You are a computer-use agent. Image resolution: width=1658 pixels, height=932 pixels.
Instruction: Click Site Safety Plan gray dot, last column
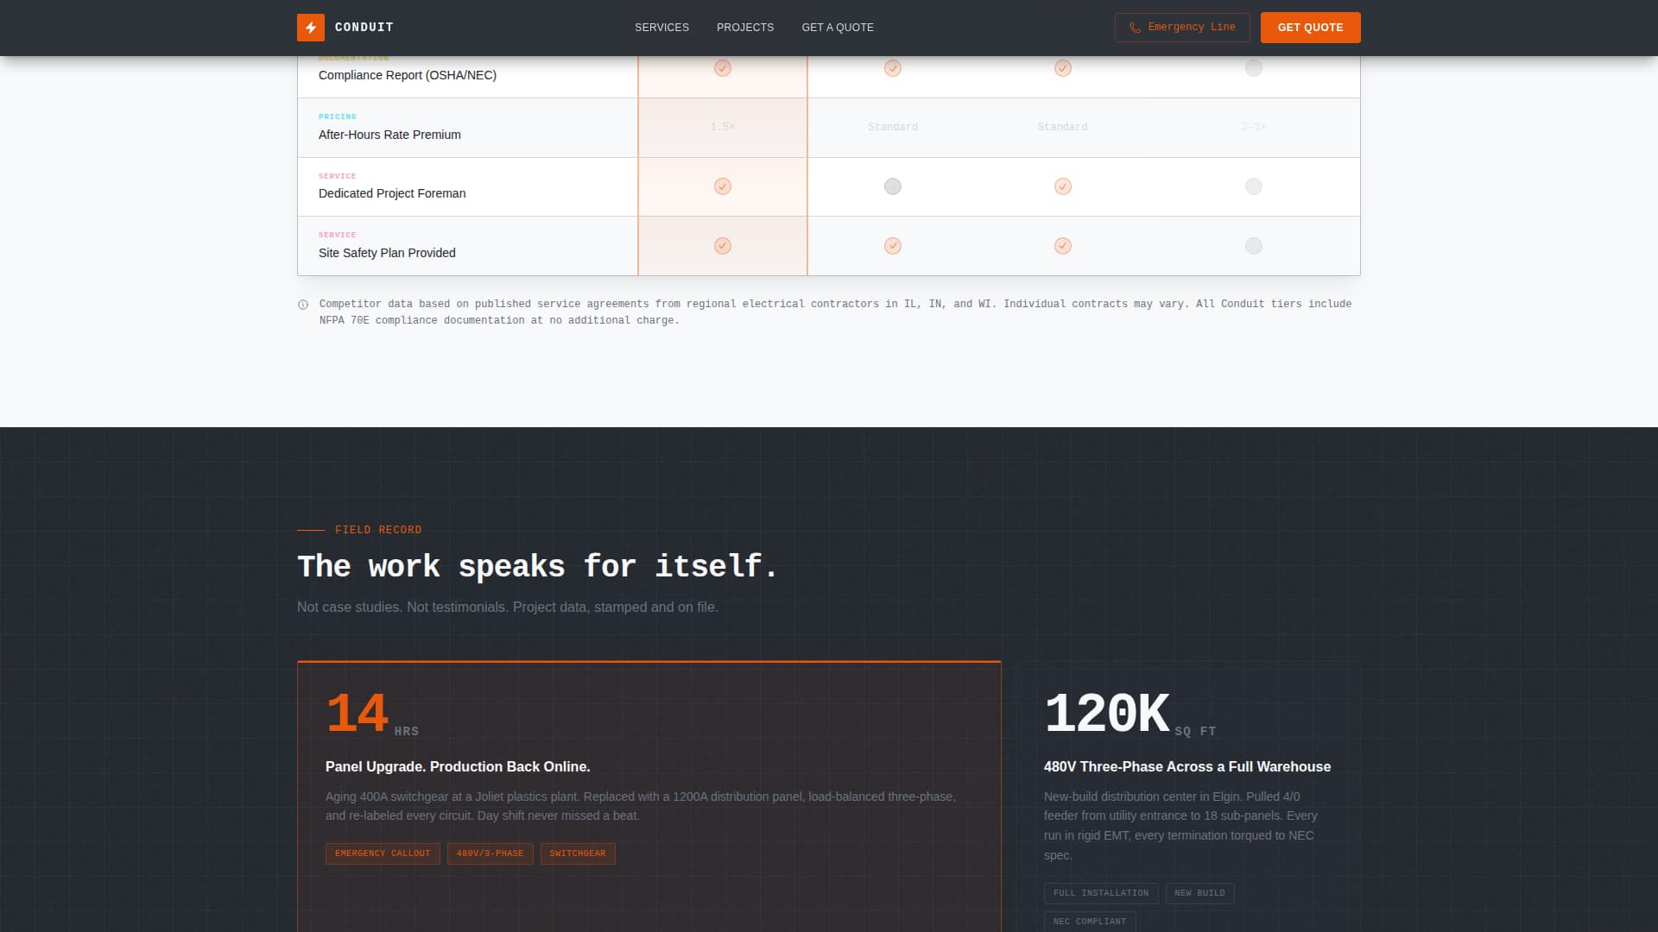tap(1254, 246)
